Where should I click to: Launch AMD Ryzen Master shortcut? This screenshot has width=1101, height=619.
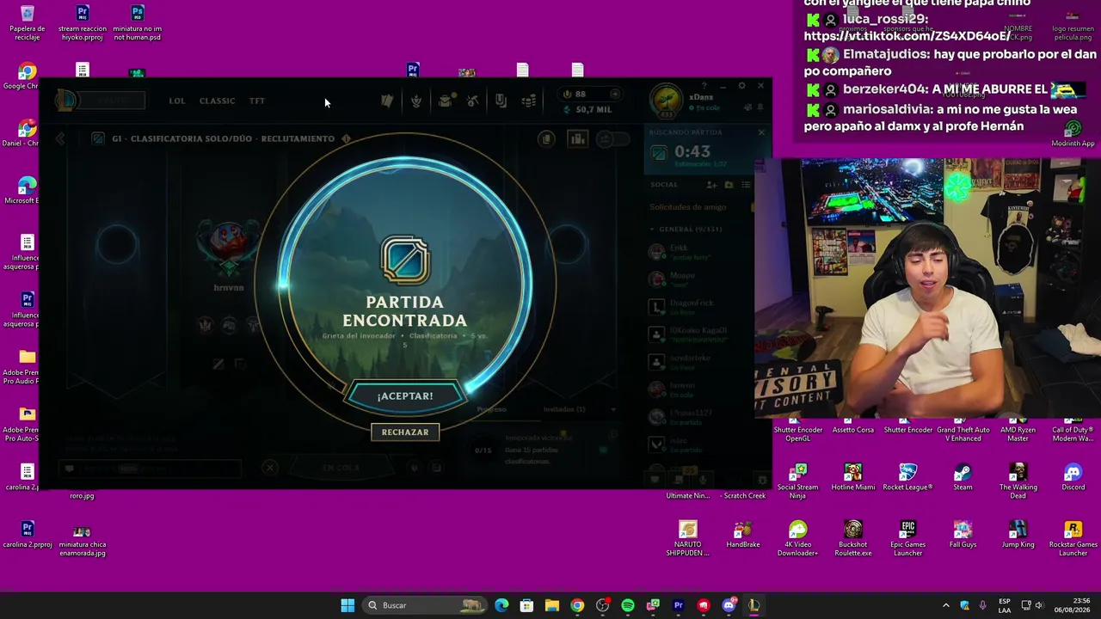(1018, 429)
